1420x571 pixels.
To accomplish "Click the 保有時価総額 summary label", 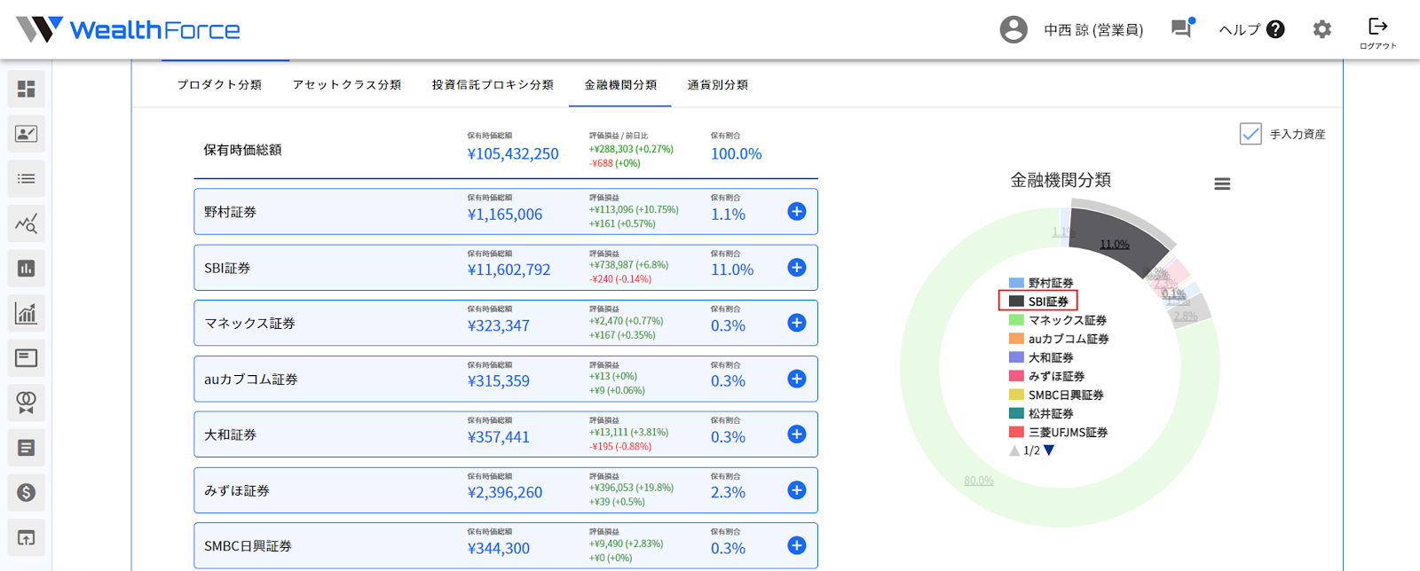I will coord(242,150).
